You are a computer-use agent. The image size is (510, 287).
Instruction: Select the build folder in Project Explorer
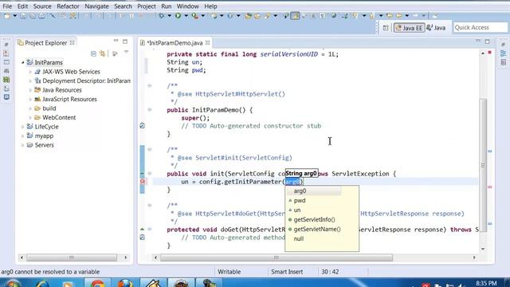pos(49,108)
